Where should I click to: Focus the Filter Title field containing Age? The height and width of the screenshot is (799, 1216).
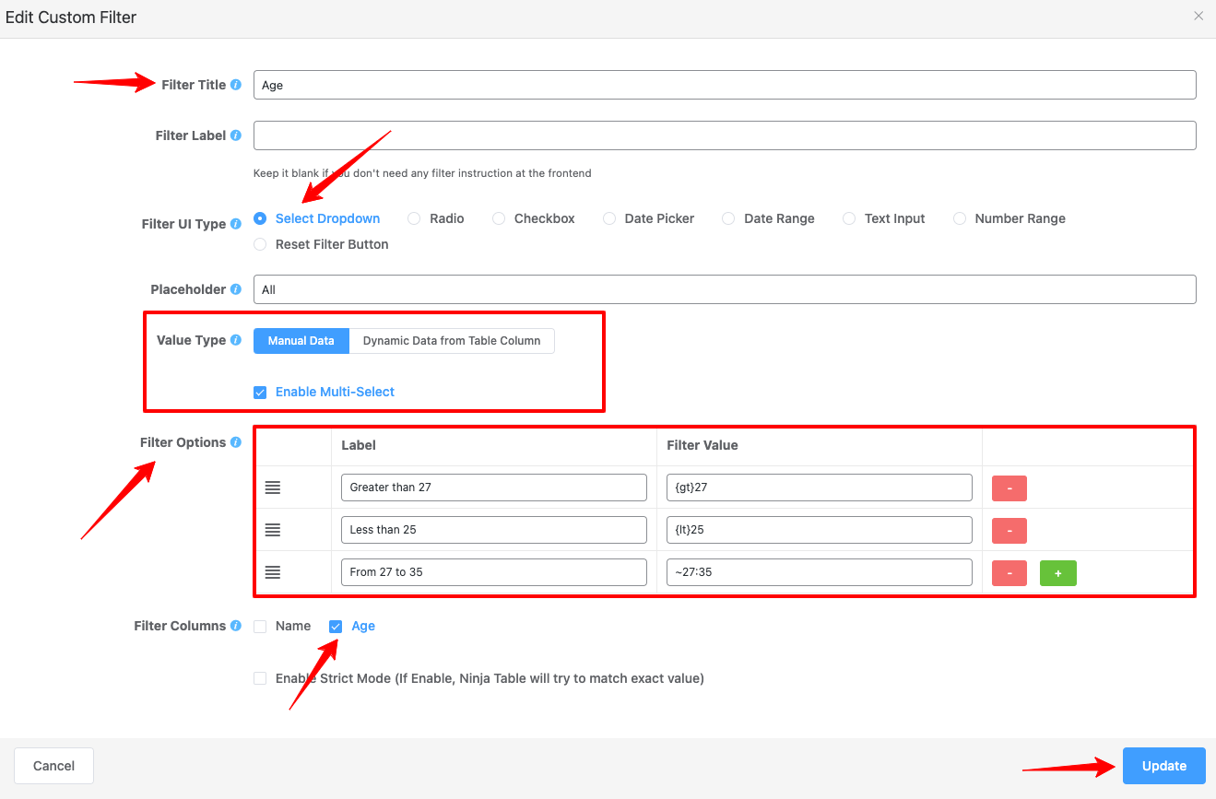click(x=725, y=85)
